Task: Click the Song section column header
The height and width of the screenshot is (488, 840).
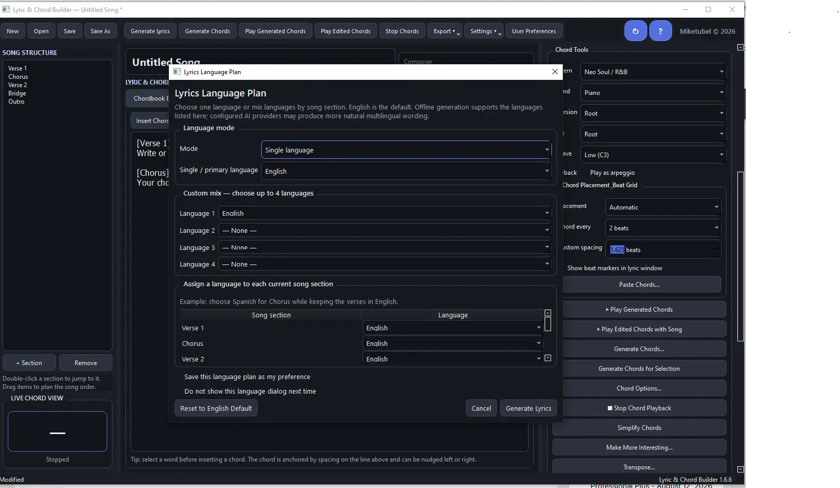Action: [271, 315]
